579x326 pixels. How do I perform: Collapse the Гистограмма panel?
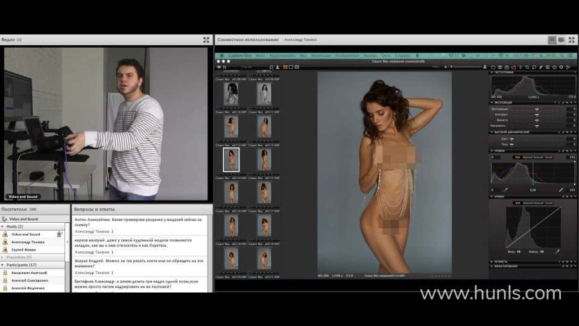492,72
